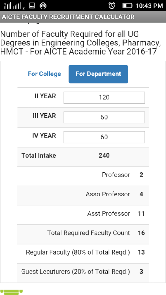Screen dimensions: 166x295
Task: Click the II YEAR intake input field
Action: [104, 97]
